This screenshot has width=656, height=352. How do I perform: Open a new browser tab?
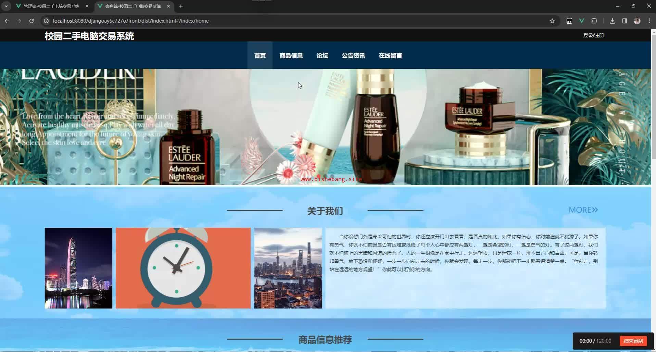[181, 6]
